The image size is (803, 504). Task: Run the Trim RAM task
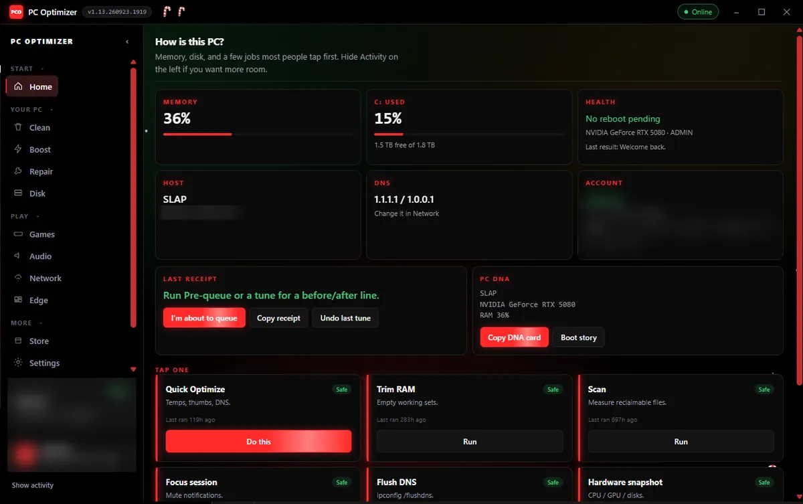click(x=470, y=442)
